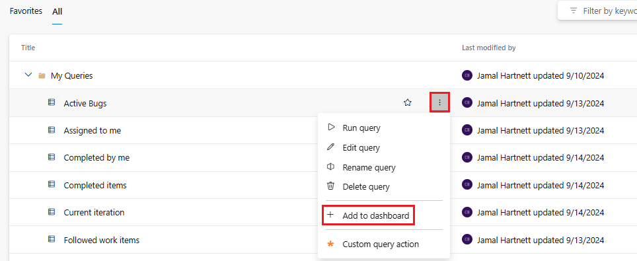Open the Assigned to me query
637x261 pixels.
[x=93, y=131]
